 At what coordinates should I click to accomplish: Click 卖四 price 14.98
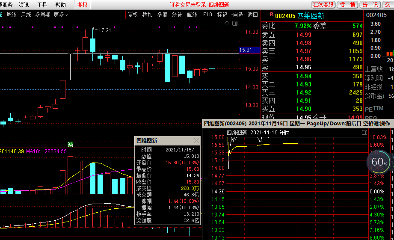(x=304, y=43)
